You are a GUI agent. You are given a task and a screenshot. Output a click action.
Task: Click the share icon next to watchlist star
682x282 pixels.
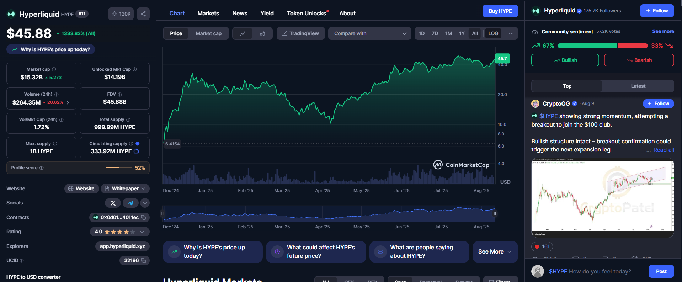click(x=143, y=14)
